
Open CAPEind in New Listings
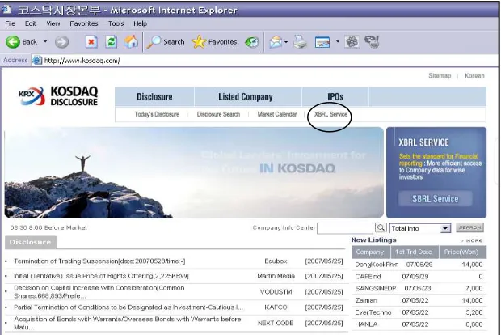click(x=368, y=277)
